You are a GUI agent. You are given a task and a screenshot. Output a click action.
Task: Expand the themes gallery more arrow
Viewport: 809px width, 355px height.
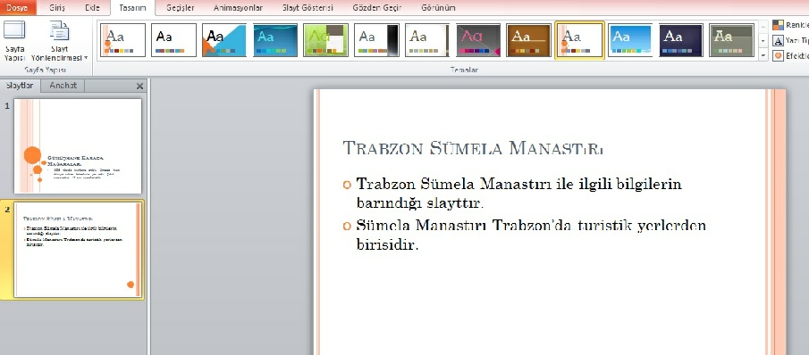point(763,54)
